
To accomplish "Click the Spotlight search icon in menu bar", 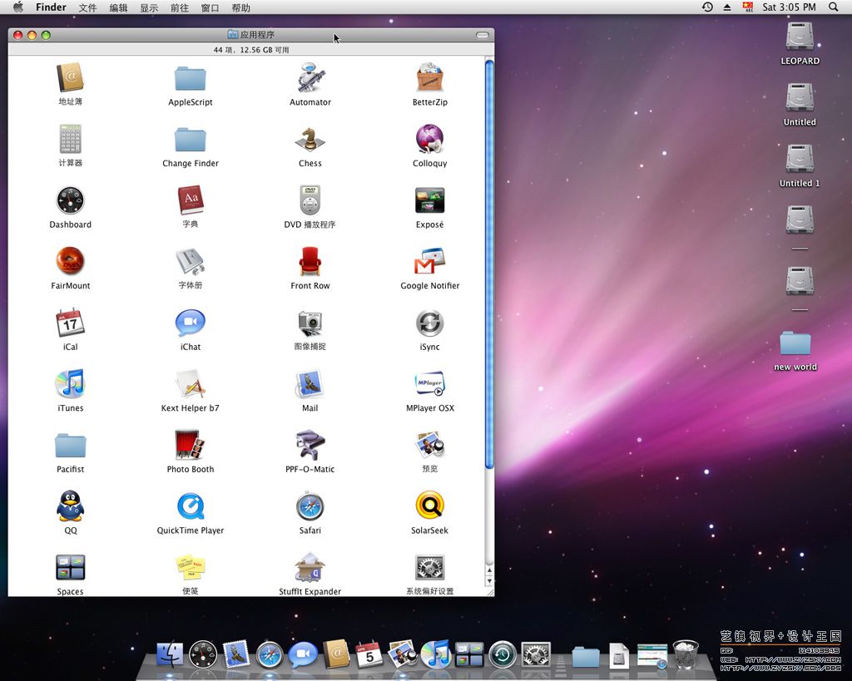I will (833, 7).
